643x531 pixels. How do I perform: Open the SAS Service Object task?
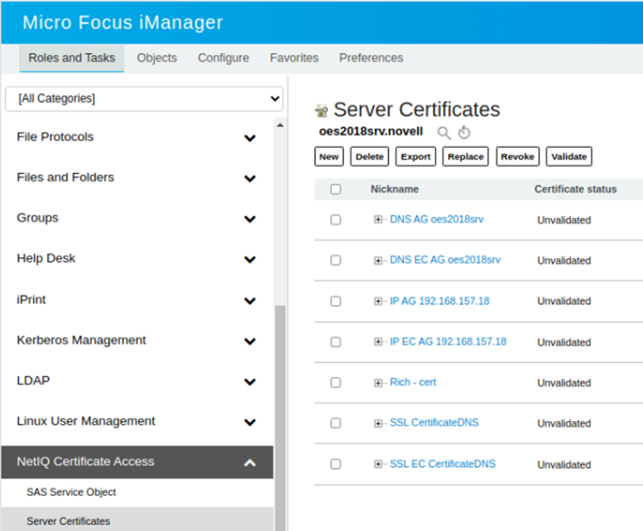coord(71,492)
